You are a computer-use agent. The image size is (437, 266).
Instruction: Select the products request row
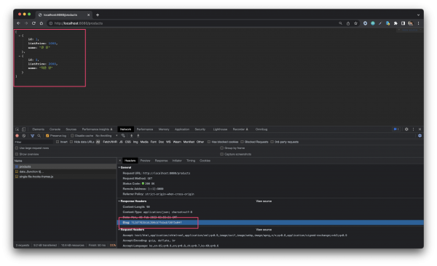66,166
